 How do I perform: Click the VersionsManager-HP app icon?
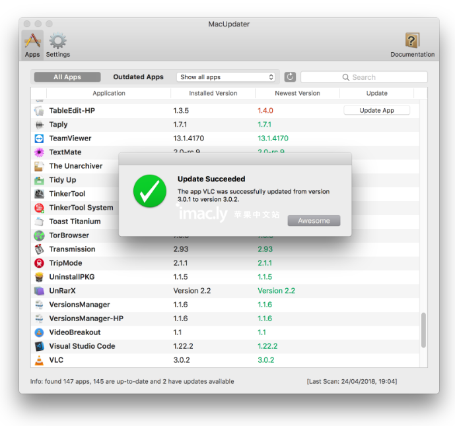[39, 319]
